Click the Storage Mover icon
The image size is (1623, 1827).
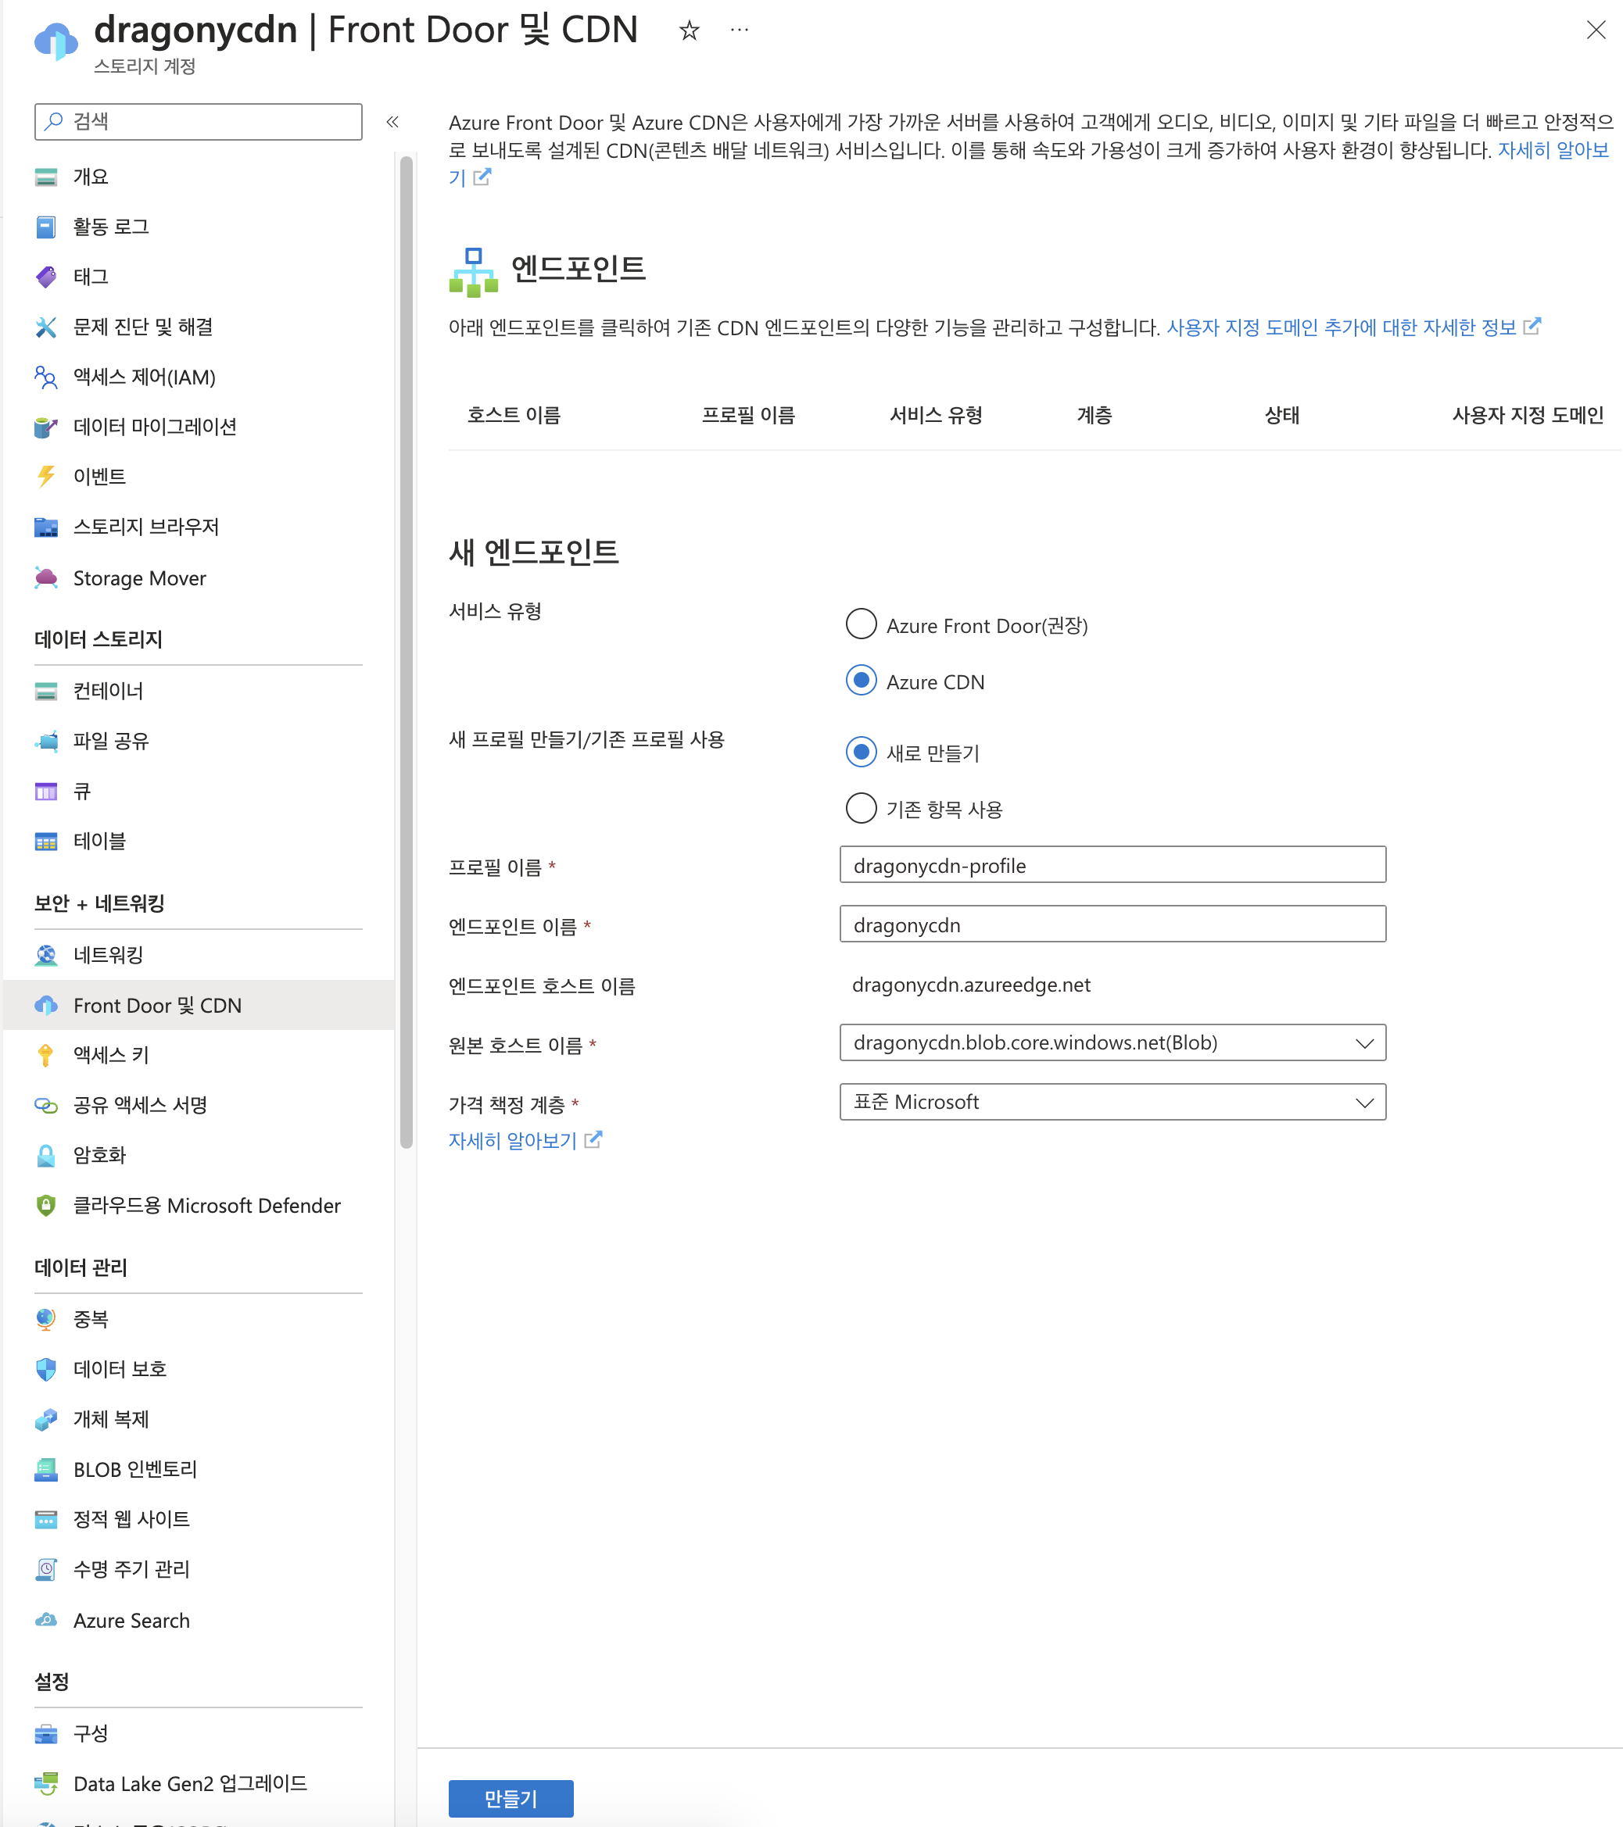coord(45,578)
